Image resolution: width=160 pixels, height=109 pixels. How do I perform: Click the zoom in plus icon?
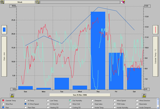[x=2, y=2]
